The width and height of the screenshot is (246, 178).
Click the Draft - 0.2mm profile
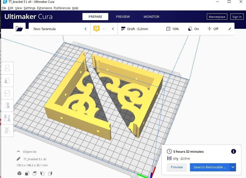pos(135,29)
